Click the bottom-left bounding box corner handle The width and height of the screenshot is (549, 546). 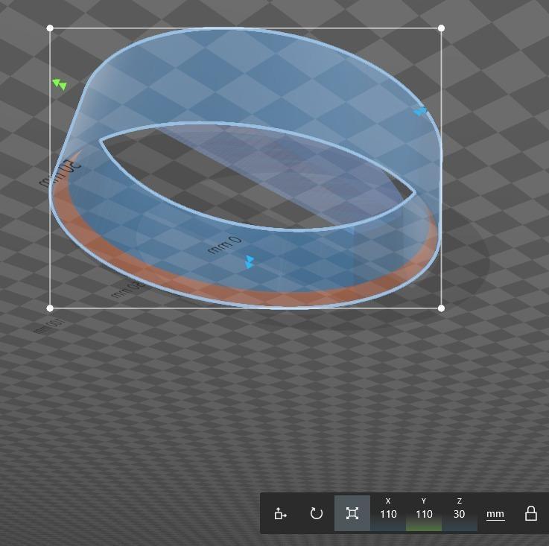pyautogui.click(x=50, y=308)
